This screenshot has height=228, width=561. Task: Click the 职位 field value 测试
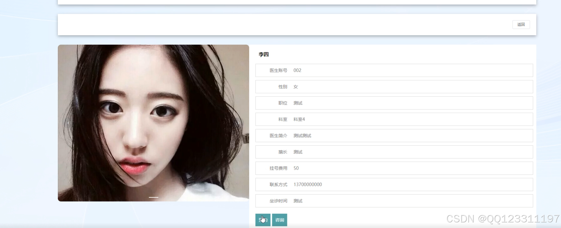pyautogui.click(x=298, y=103)
